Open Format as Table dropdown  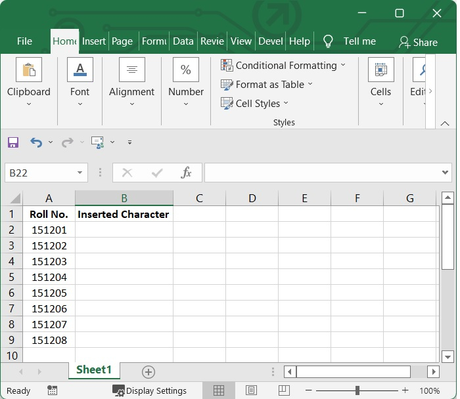point(267,85)
